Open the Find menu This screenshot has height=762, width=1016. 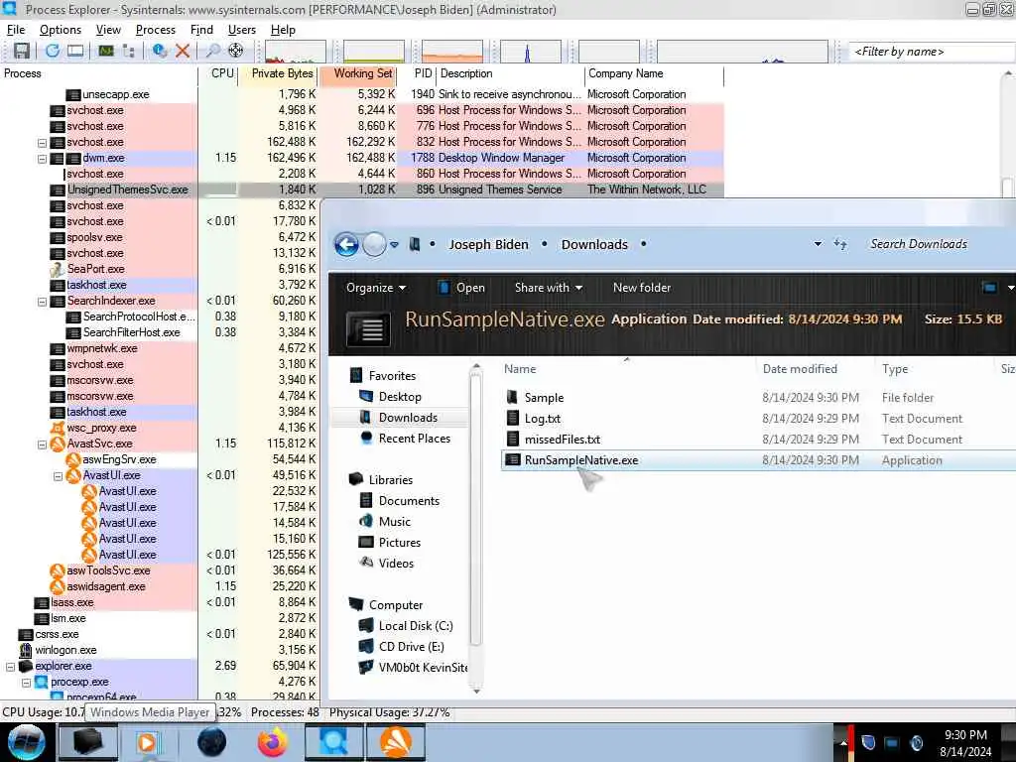[x=201, y=30]
